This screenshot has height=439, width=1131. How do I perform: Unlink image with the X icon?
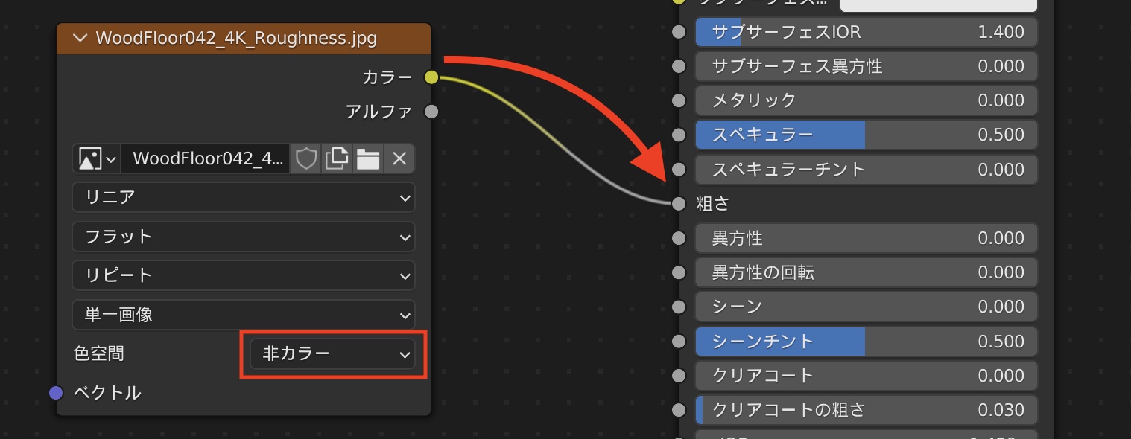click(399, 158)
